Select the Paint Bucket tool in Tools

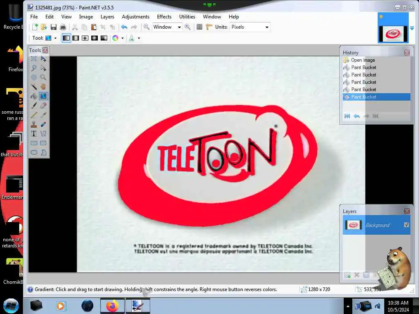34,96
